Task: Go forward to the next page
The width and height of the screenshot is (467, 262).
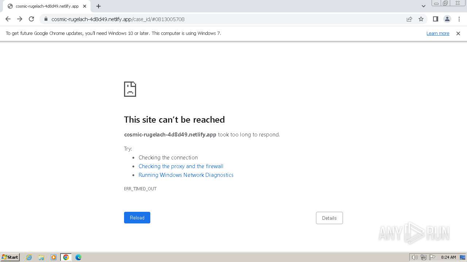Action: tap(20, 19)
